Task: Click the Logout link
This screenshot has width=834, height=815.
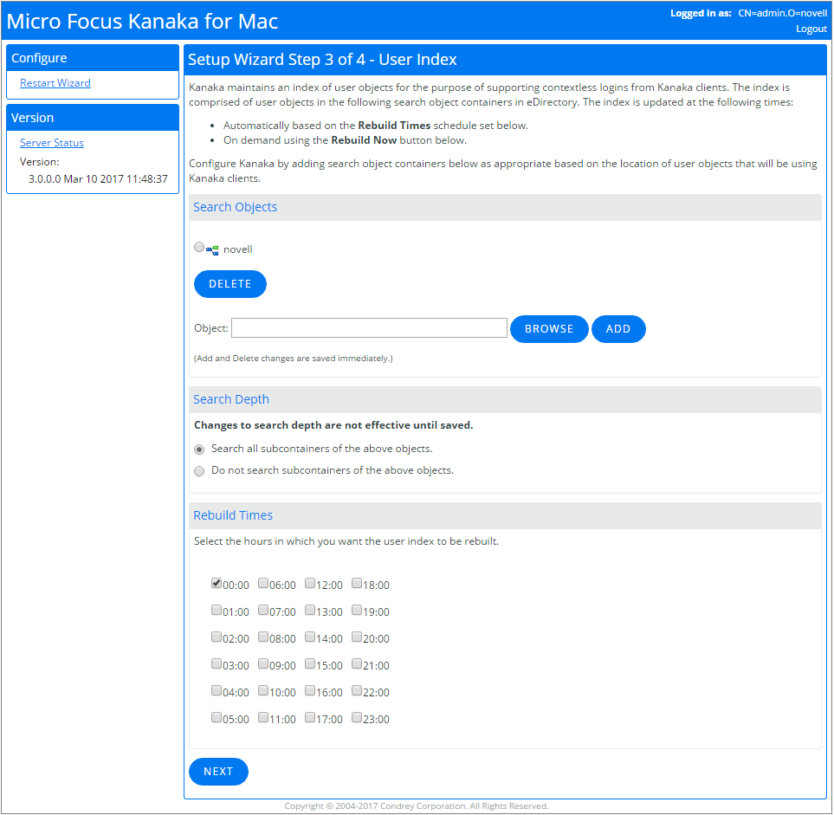Action: [x=811, y=29]
